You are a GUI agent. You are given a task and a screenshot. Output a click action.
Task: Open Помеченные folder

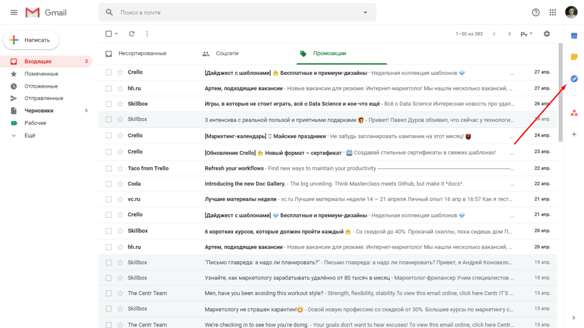click(46, 74)
